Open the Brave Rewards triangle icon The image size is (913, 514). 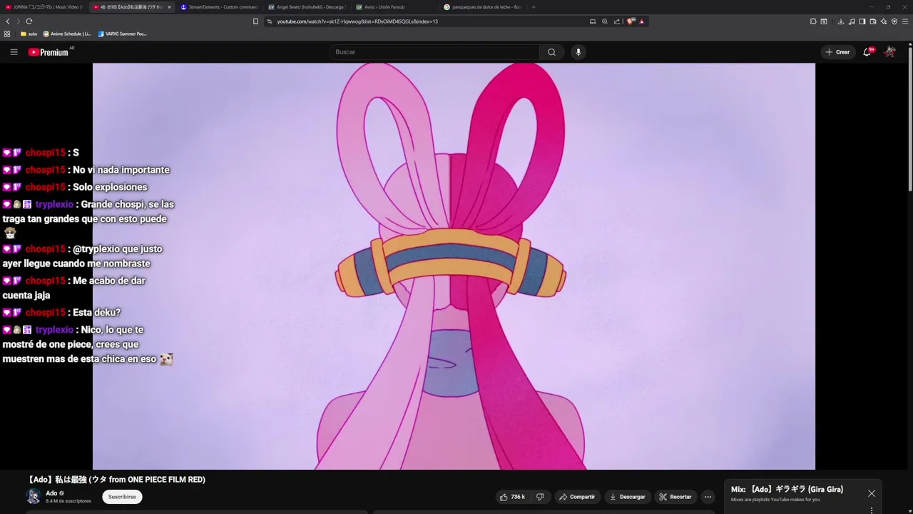642,21
